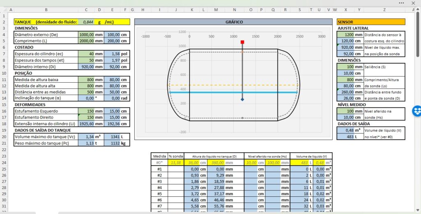Select the red square sensor marker in chart
Screen dimensions: 421x214
click(243, 42)
